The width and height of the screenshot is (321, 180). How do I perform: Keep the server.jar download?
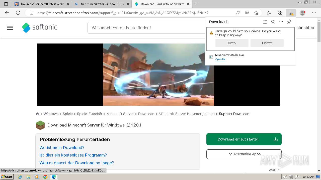click(x=232, y=43)
